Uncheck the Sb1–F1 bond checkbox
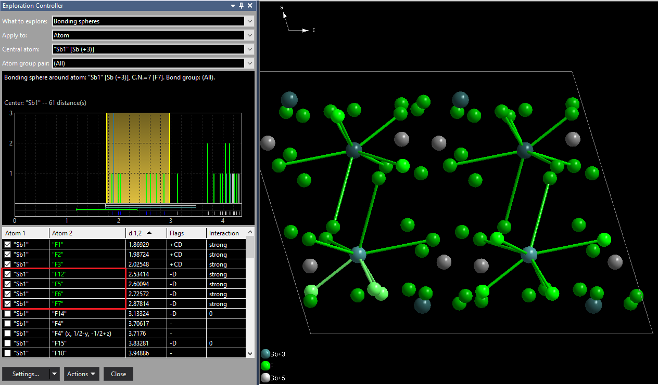 point(7,244)
